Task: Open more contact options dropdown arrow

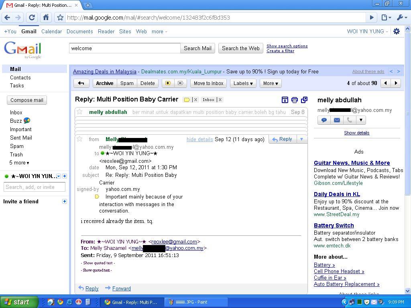Action: (361, 120)
